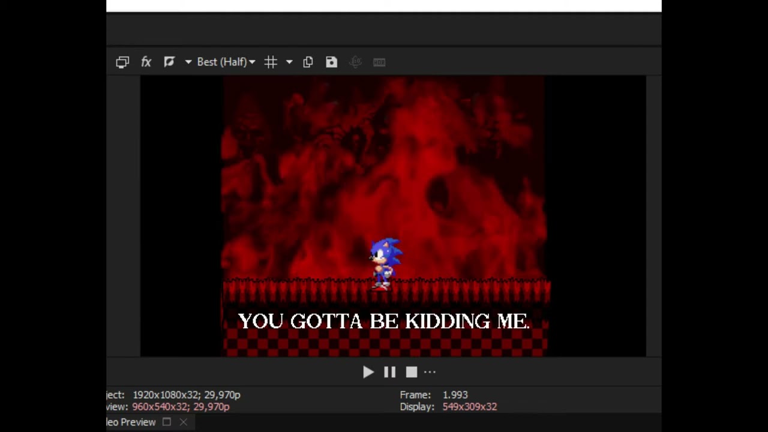
Task: Select the Display value 549x309x32
Action: point(470,407)
